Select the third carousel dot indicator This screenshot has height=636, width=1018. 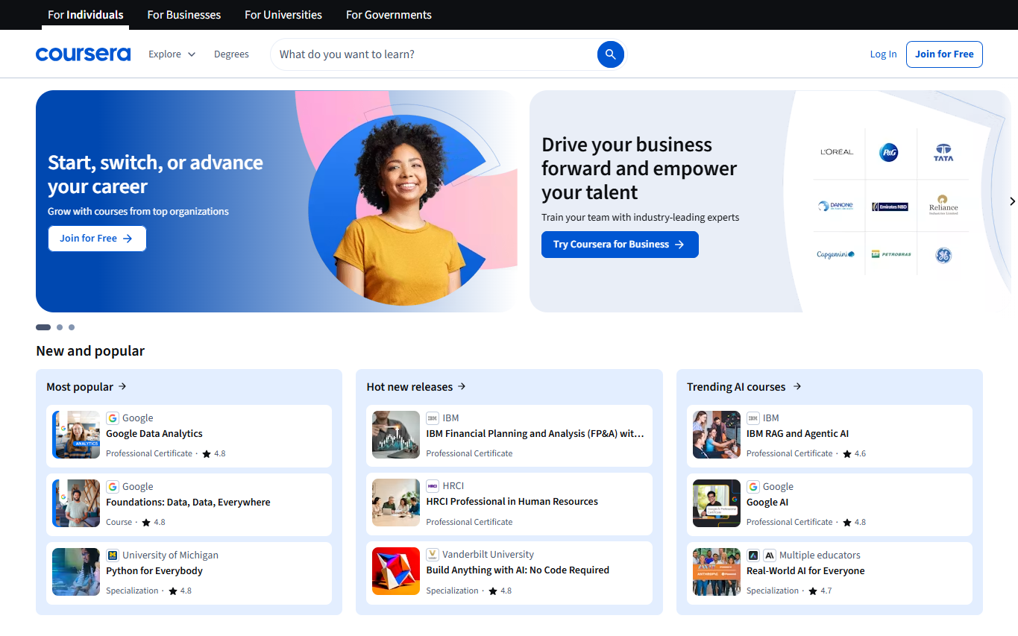pos(72,327)
